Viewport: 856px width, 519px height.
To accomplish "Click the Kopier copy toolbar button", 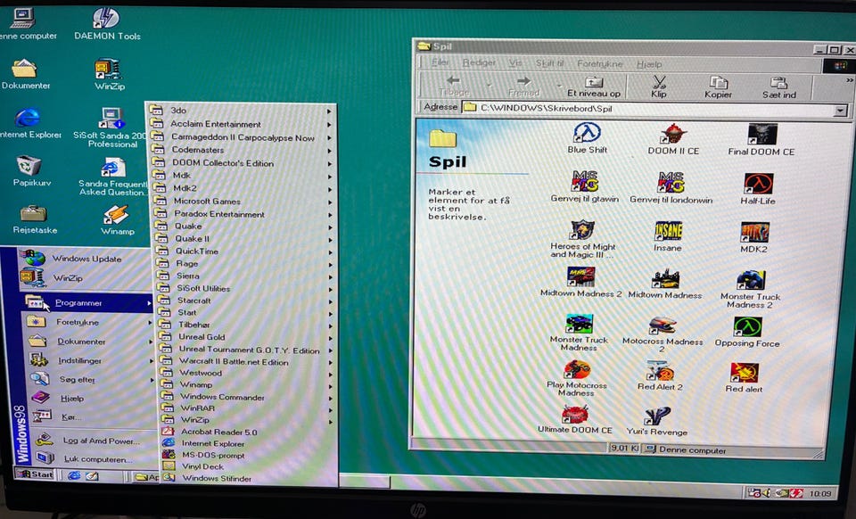I will pos(718,86).
